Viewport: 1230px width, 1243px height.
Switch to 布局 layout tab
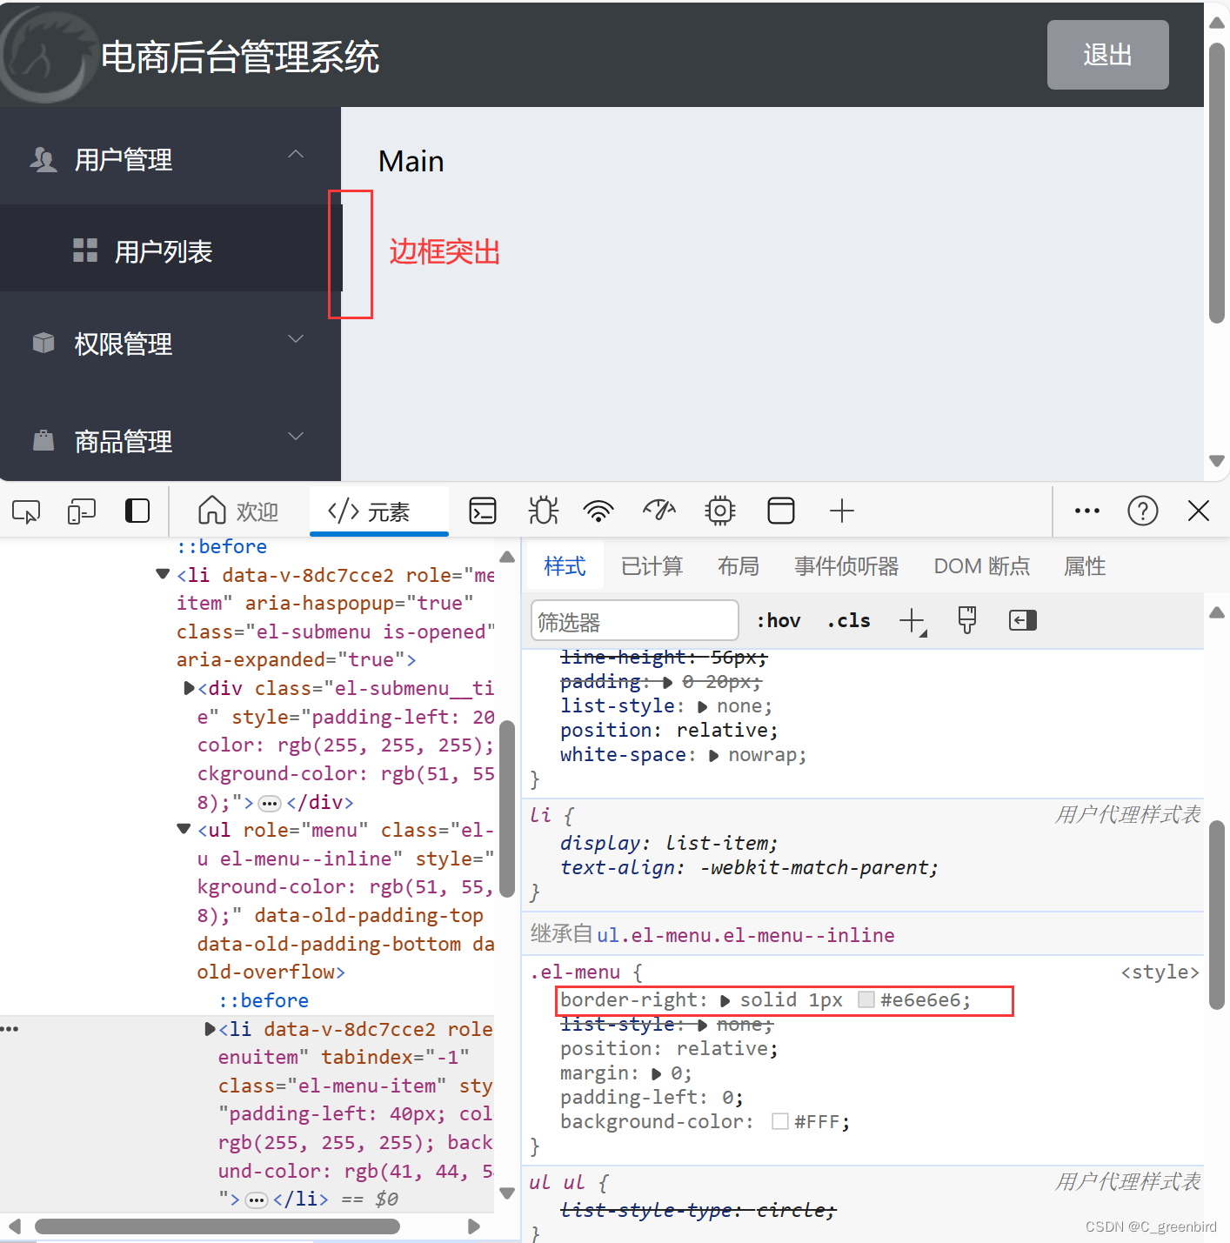pos(739,566)
